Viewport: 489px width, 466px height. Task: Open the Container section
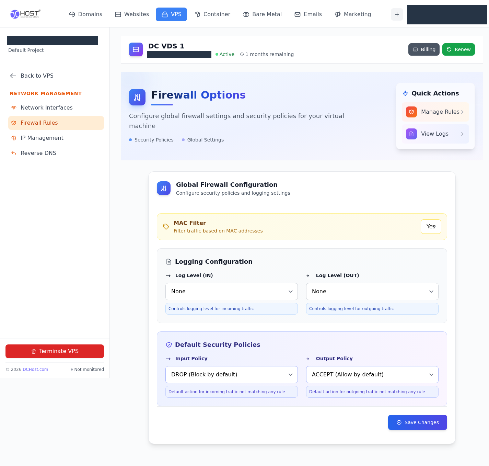pyautogui.click(x=212, y=14)
